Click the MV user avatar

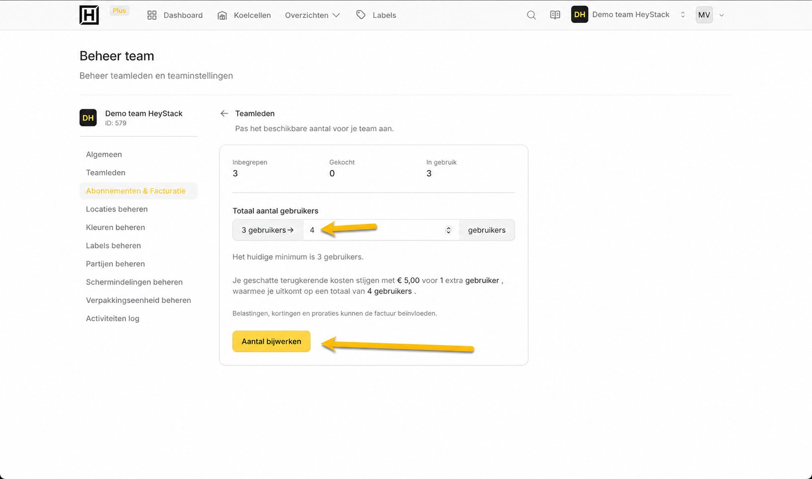[704, 15]
